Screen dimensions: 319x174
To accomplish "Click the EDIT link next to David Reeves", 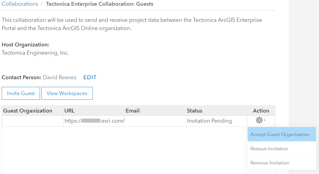I will 89,77.
